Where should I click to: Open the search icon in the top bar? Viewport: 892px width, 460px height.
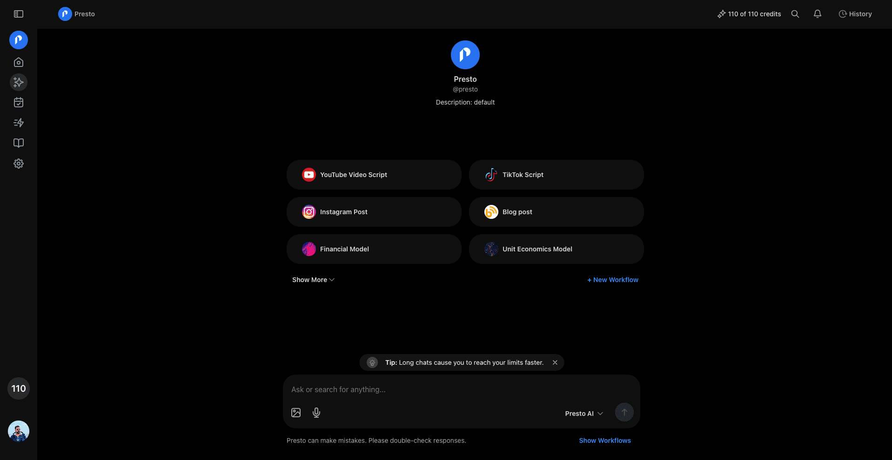click(795, 14)
